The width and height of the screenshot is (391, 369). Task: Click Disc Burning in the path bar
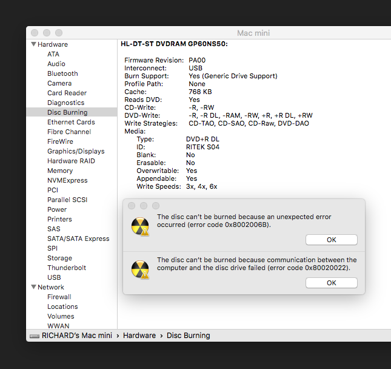click(189, 336)
